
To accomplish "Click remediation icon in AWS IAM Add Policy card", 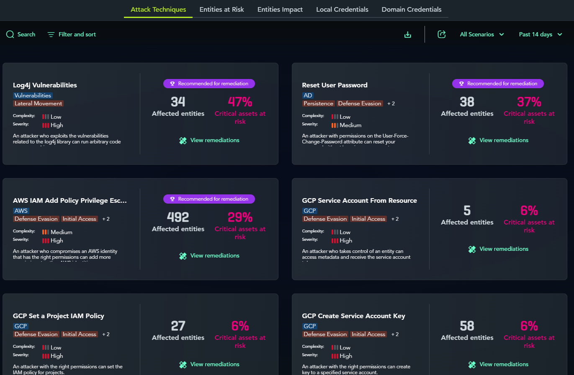I will point(183,256).
